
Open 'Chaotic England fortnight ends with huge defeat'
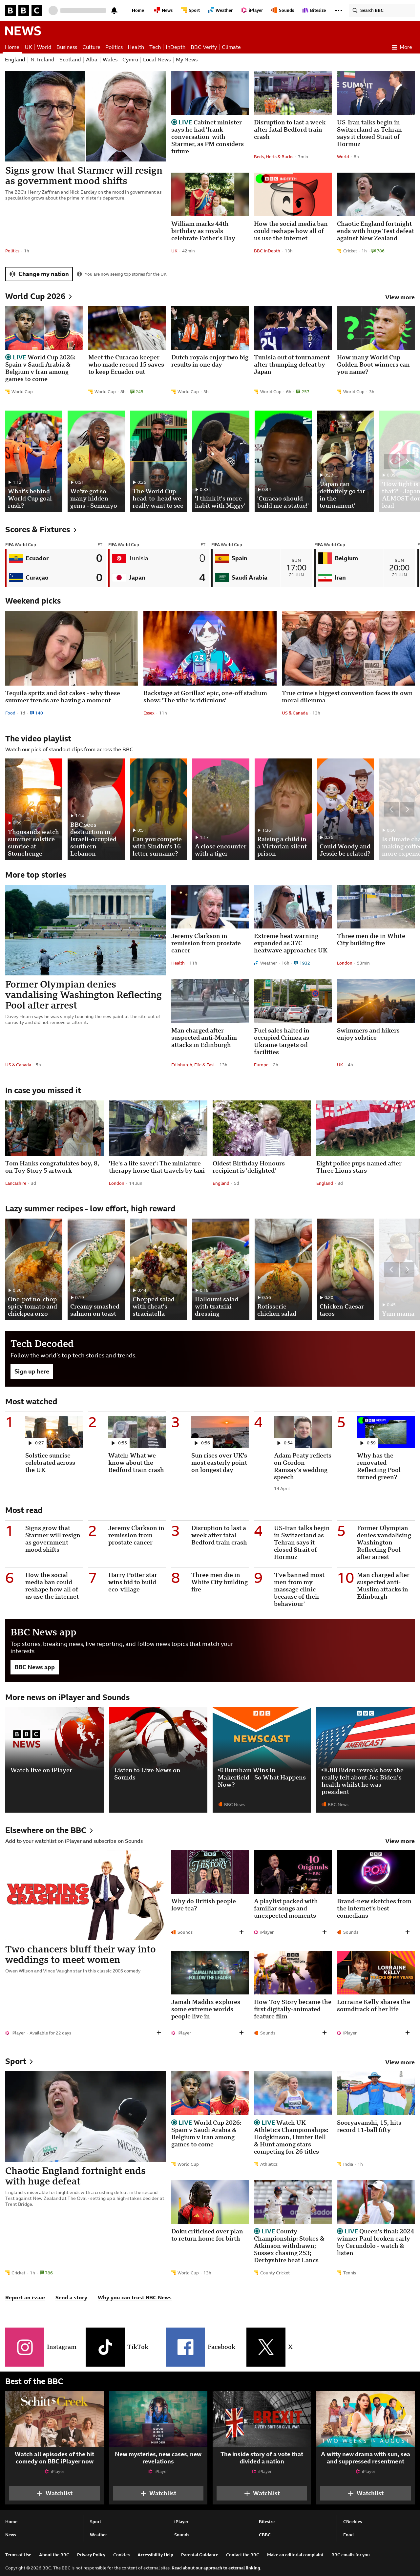75,2176
